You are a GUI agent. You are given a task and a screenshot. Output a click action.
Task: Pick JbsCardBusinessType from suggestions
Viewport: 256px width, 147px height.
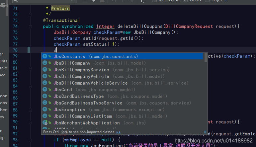point(122,96)
